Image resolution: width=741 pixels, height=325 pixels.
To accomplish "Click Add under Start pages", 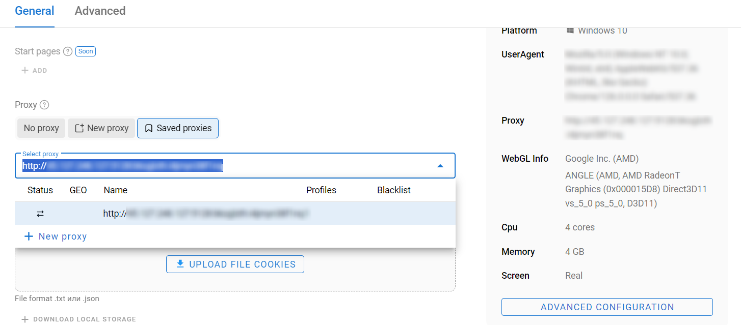I will pos(34,70).
